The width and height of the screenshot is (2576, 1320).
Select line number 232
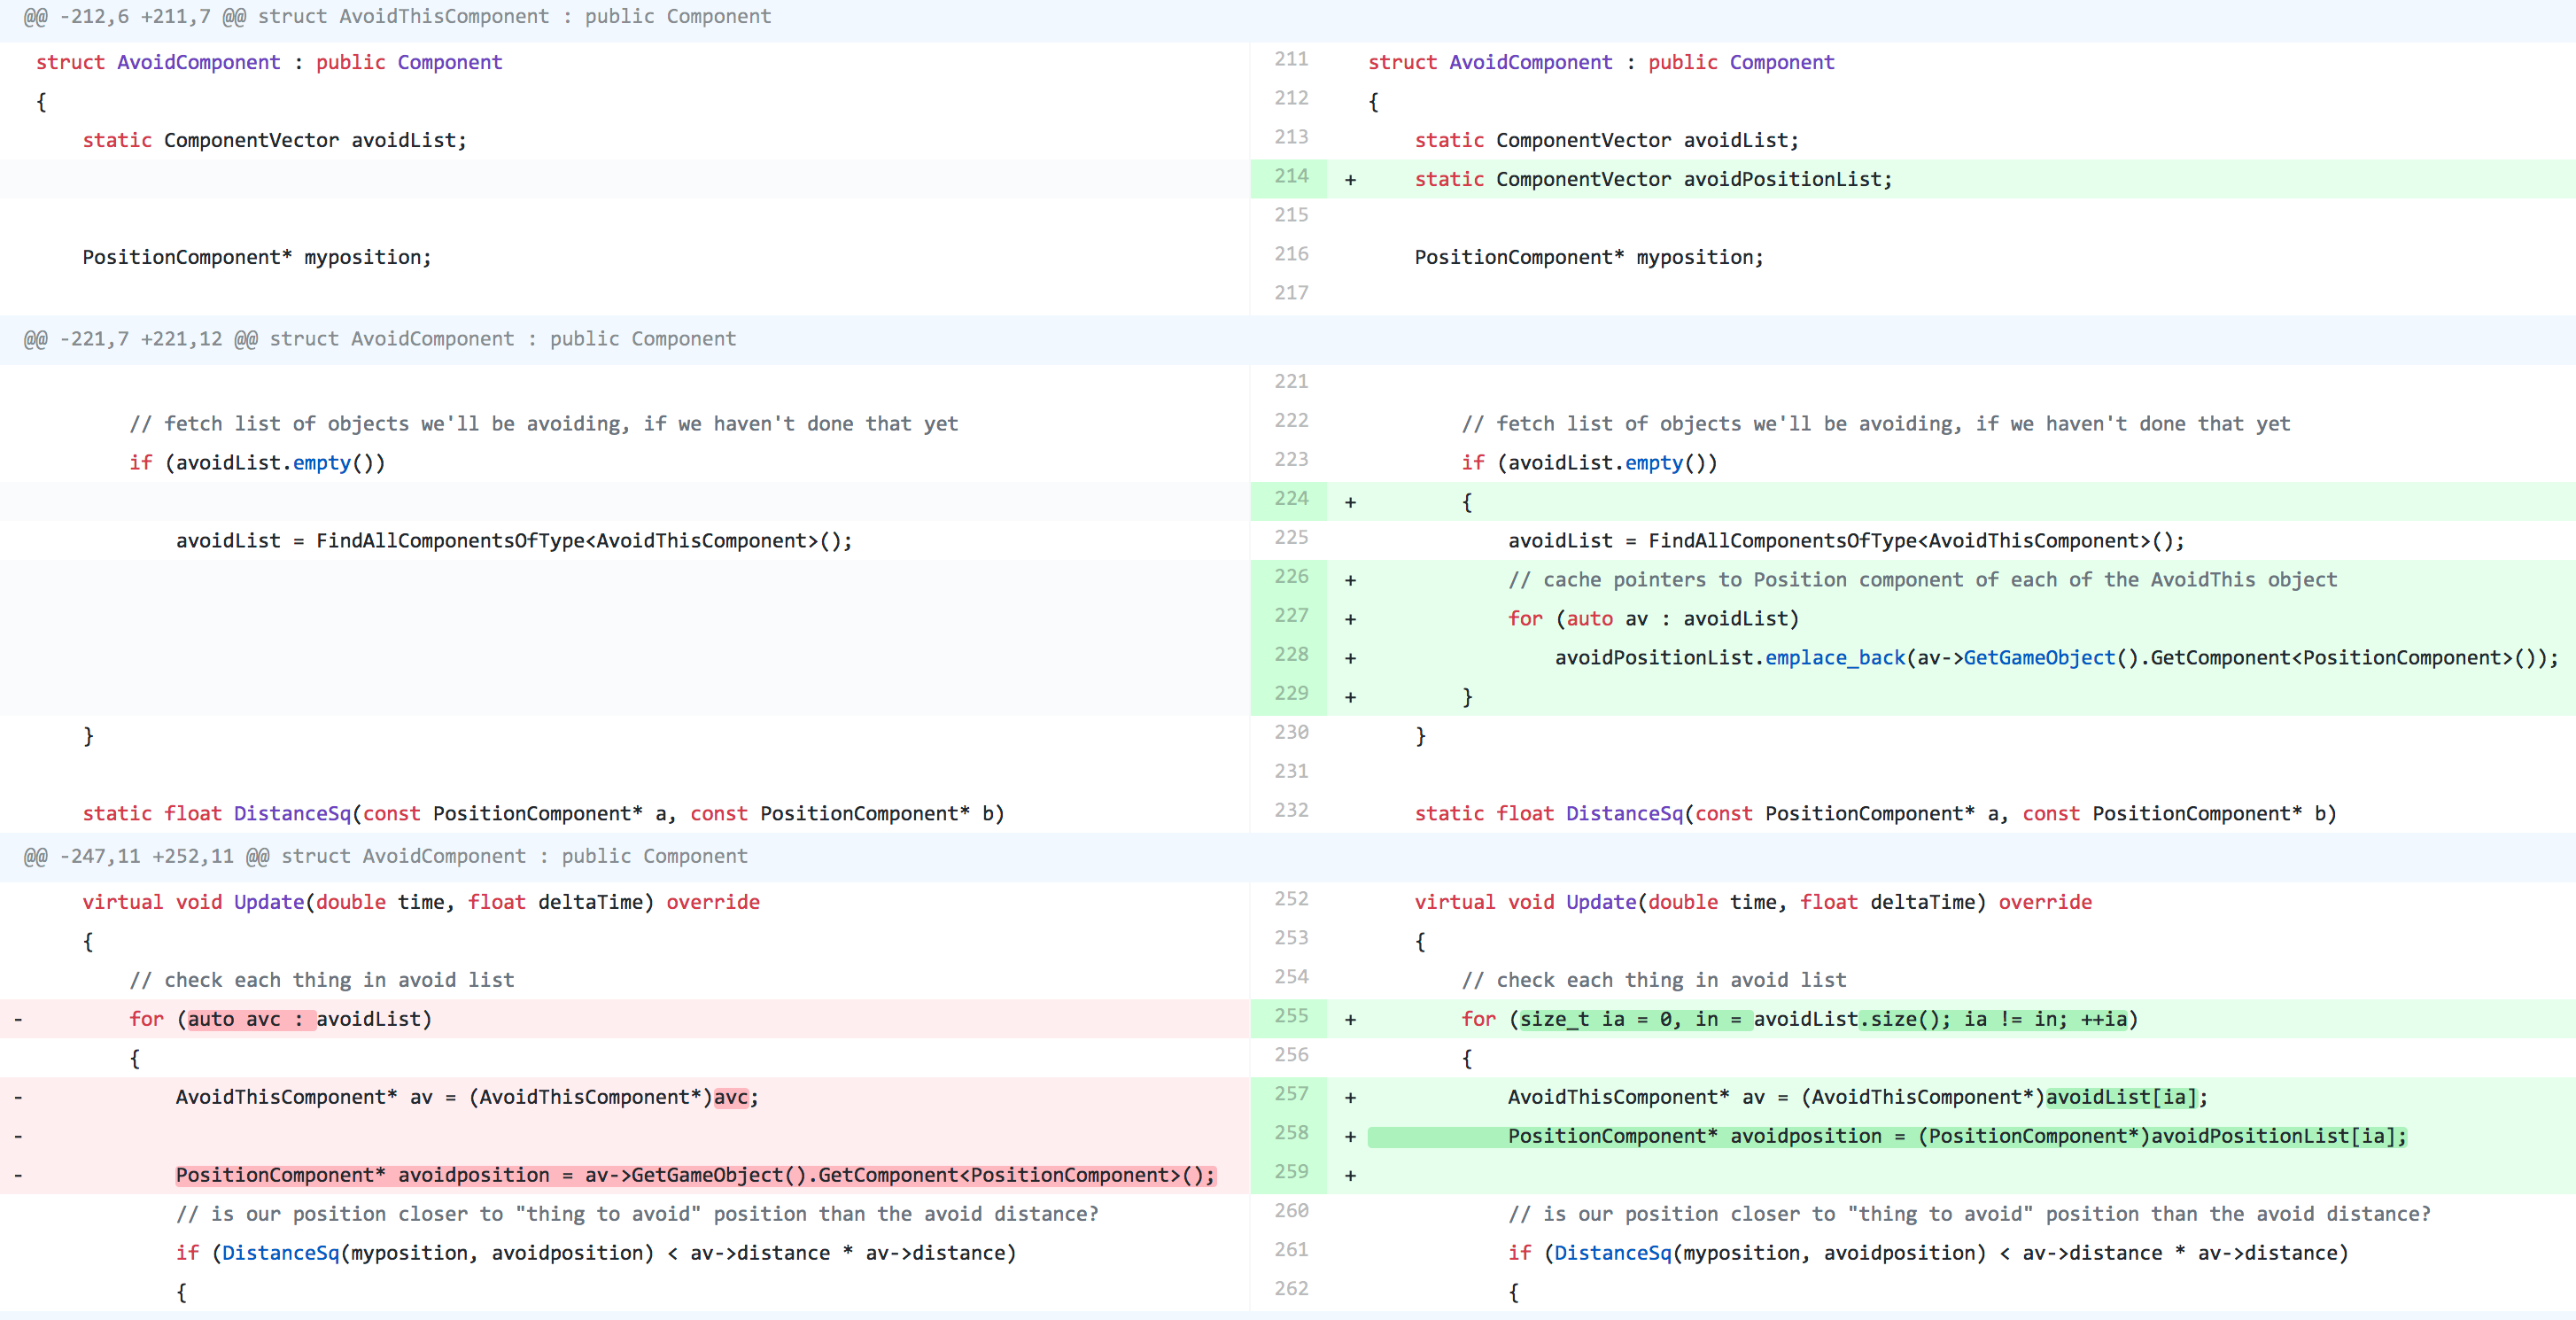(1290, 810)
